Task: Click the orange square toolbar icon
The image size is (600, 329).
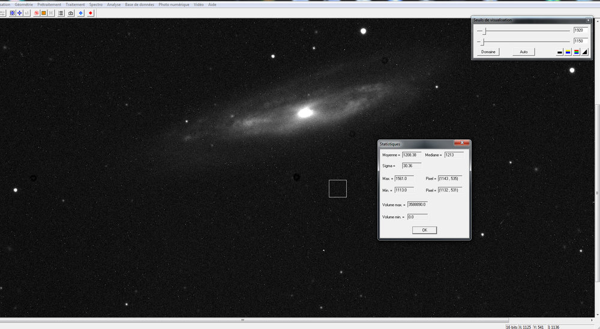Action: 44,13
